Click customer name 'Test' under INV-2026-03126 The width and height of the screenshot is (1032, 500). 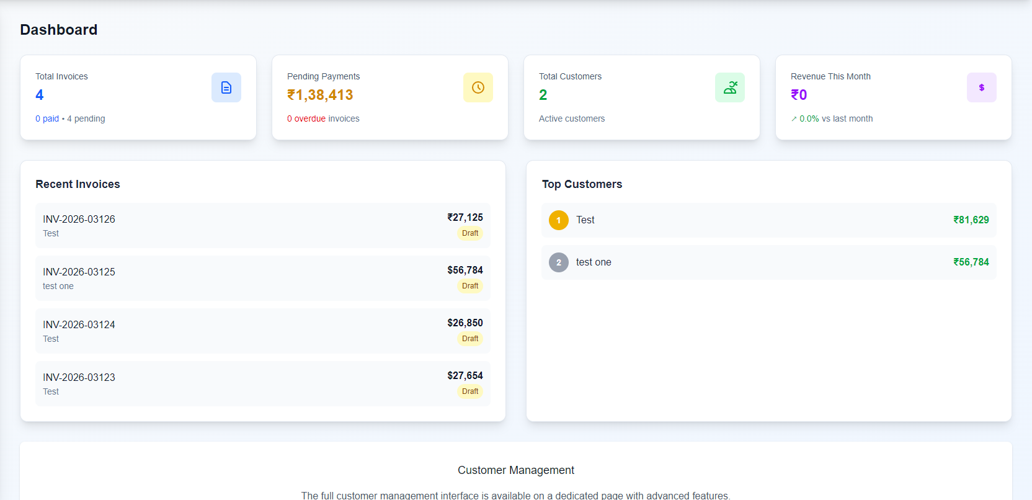(51, 233)
